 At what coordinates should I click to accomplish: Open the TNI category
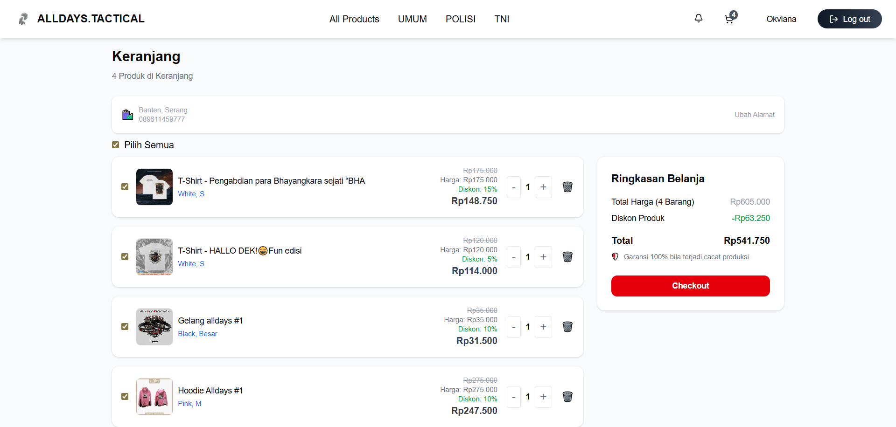point(502,19)
